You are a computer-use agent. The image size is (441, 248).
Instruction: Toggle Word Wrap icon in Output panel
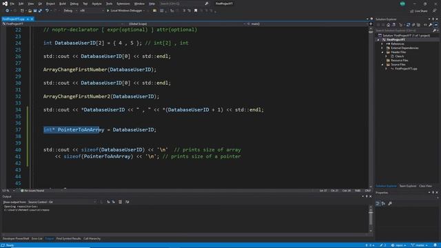pyautogui.click(x=127, y=202)
